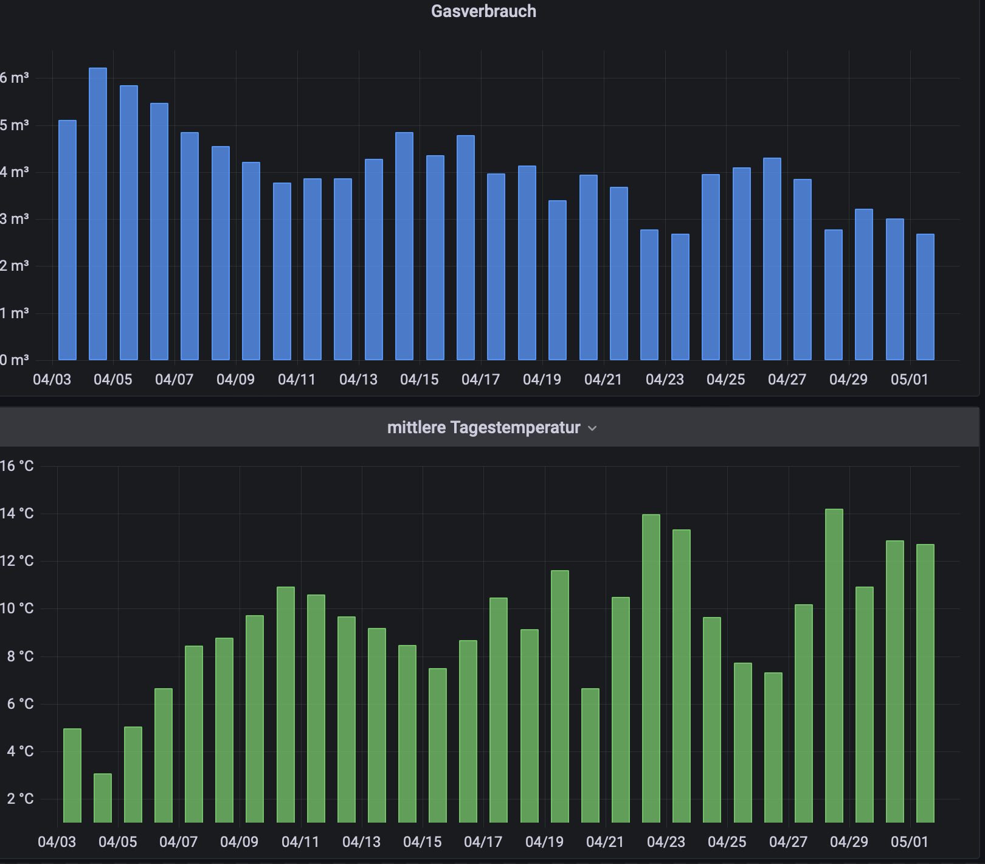
Task: Click 05/01 date label under Gasverbrauch
Action: click(910, 380)
